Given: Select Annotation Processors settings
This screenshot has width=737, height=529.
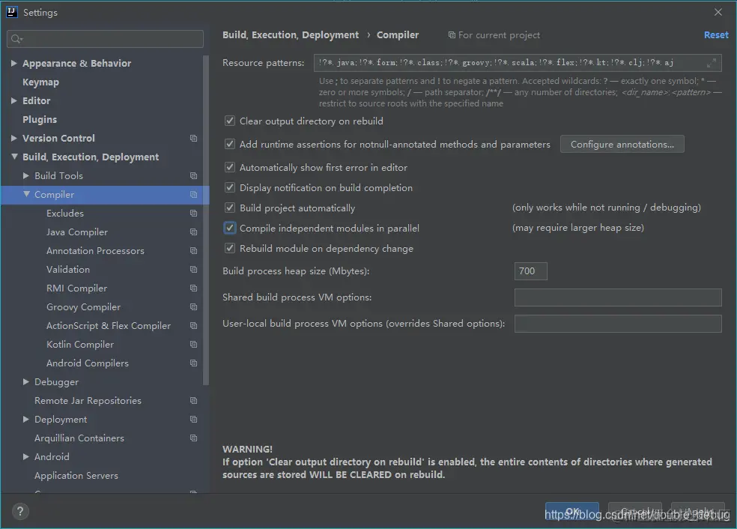Looking at the screenshot, I should [95, 250].
